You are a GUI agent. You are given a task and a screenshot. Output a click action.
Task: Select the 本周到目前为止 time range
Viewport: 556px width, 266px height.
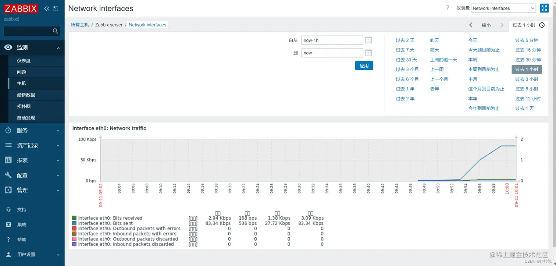click(484, 69)
